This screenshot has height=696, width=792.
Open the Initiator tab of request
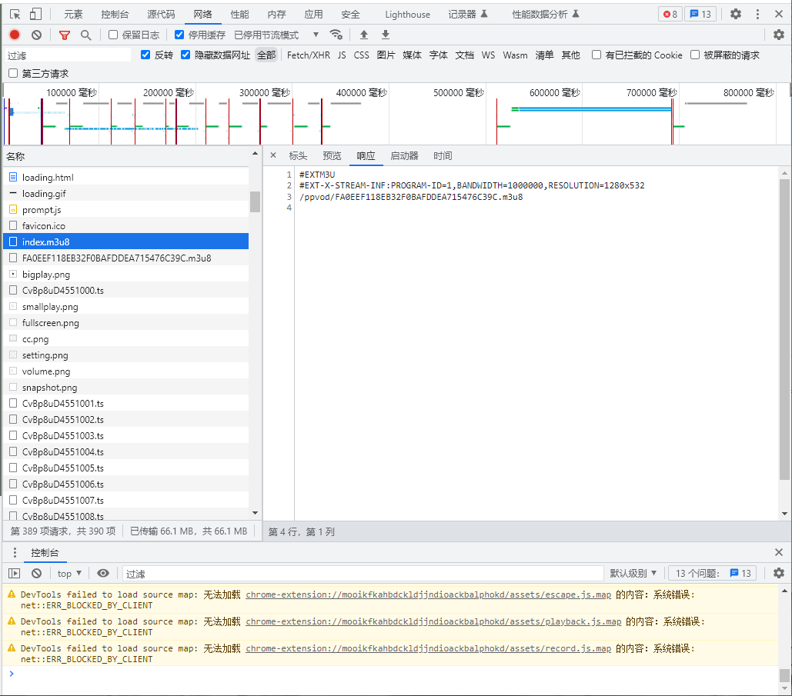click(x=405, y=155)
